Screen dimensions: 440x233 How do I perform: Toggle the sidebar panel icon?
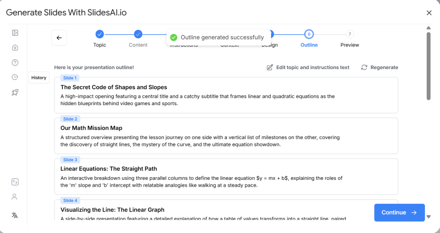[15, 33]
